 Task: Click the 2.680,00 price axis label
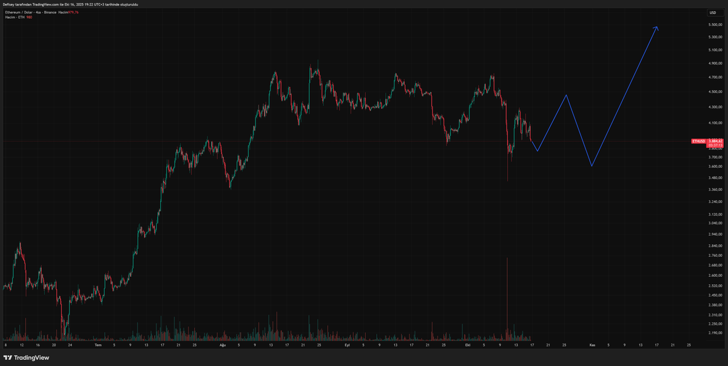[x=715, y=265]
